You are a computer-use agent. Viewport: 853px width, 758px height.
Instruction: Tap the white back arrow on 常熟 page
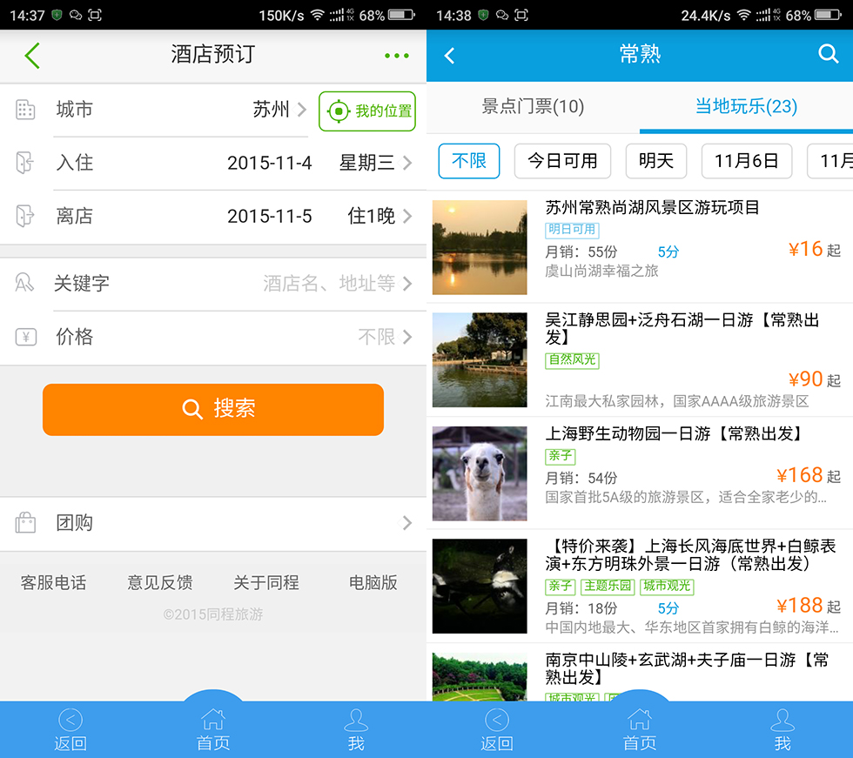449,56
